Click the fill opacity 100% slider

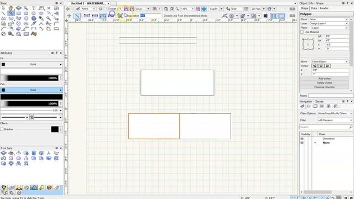coord(29,78)
